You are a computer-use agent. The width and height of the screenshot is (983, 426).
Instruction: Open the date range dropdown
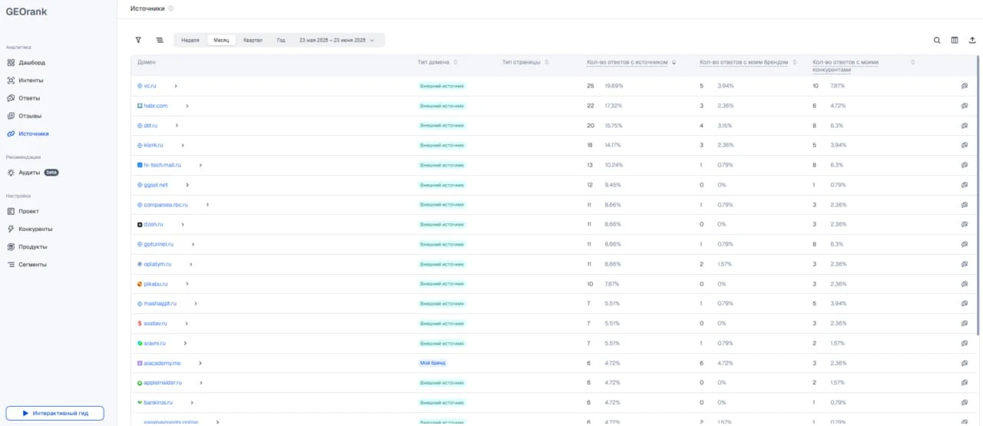(337, 40)
